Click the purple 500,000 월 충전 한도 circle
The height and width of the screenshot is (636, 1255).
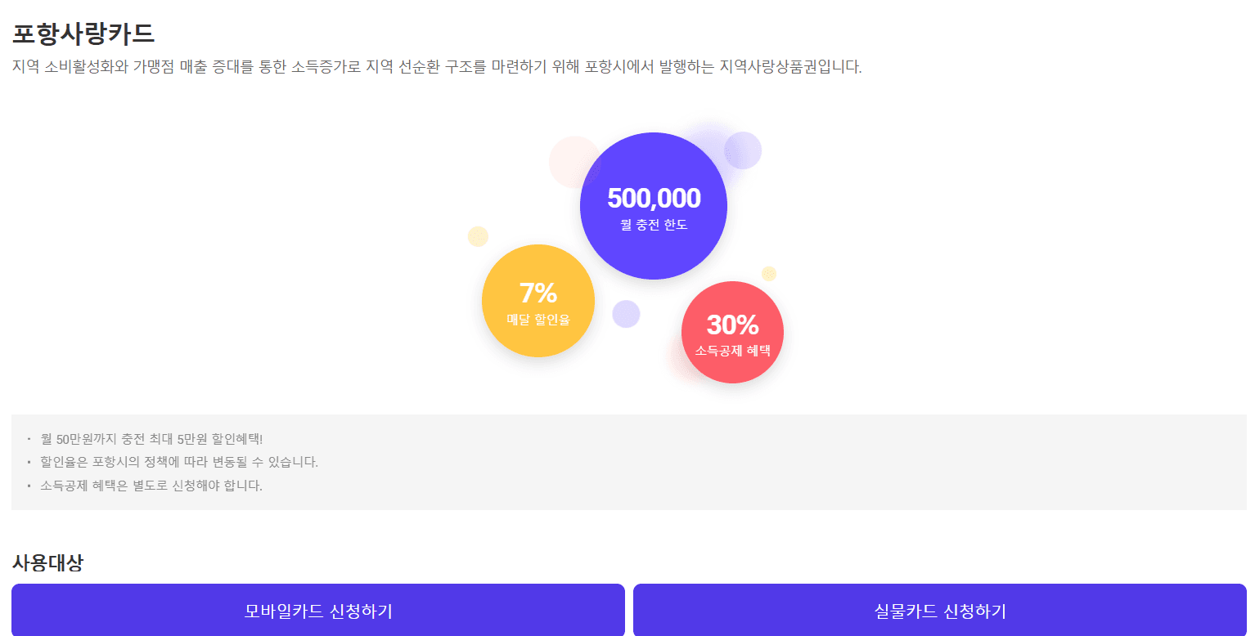point(653,204)
